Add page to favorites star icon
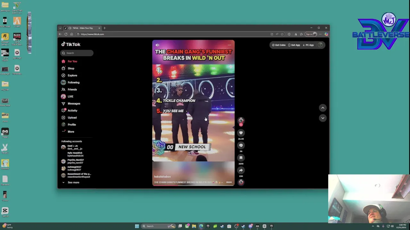Image resolution: width=410 pixels, height=230 pixels. (282, 34)
